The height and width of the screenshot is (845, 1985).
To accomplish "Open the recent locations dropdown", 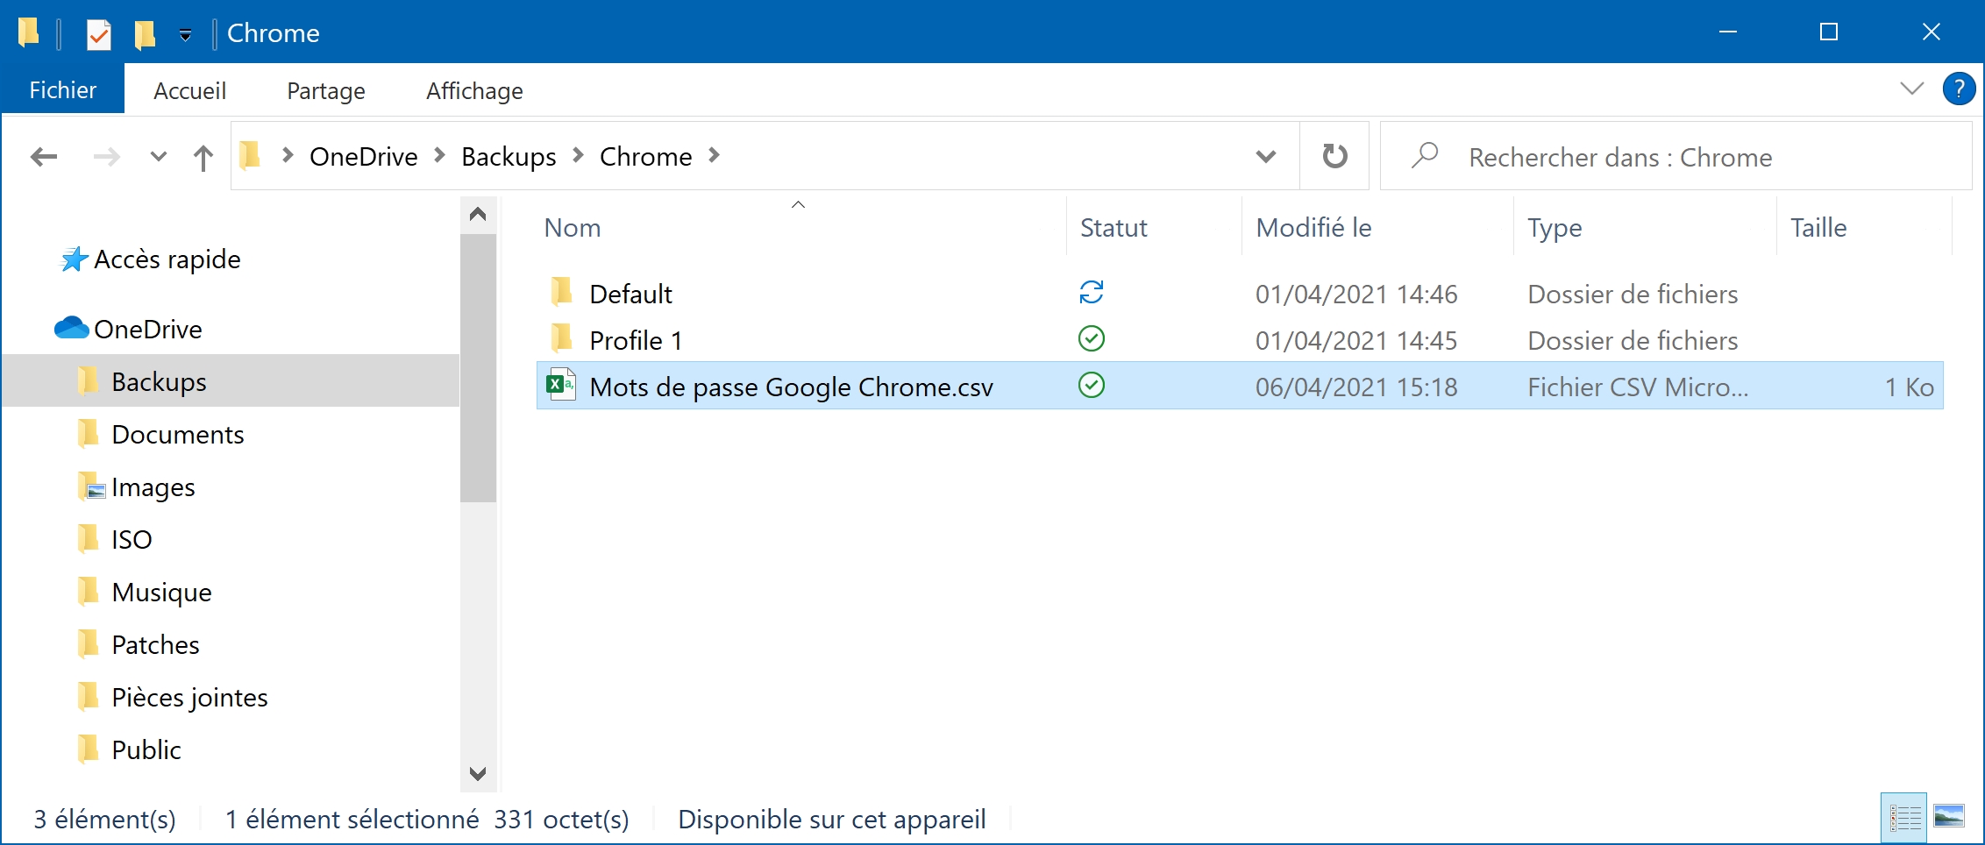I will [158, 157].
